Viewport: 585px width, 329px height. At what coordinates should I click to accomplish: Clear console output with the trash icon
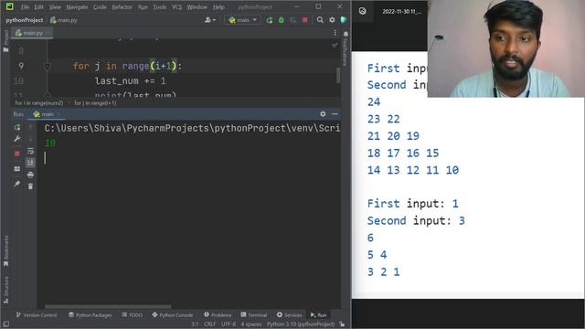(30, 186)
